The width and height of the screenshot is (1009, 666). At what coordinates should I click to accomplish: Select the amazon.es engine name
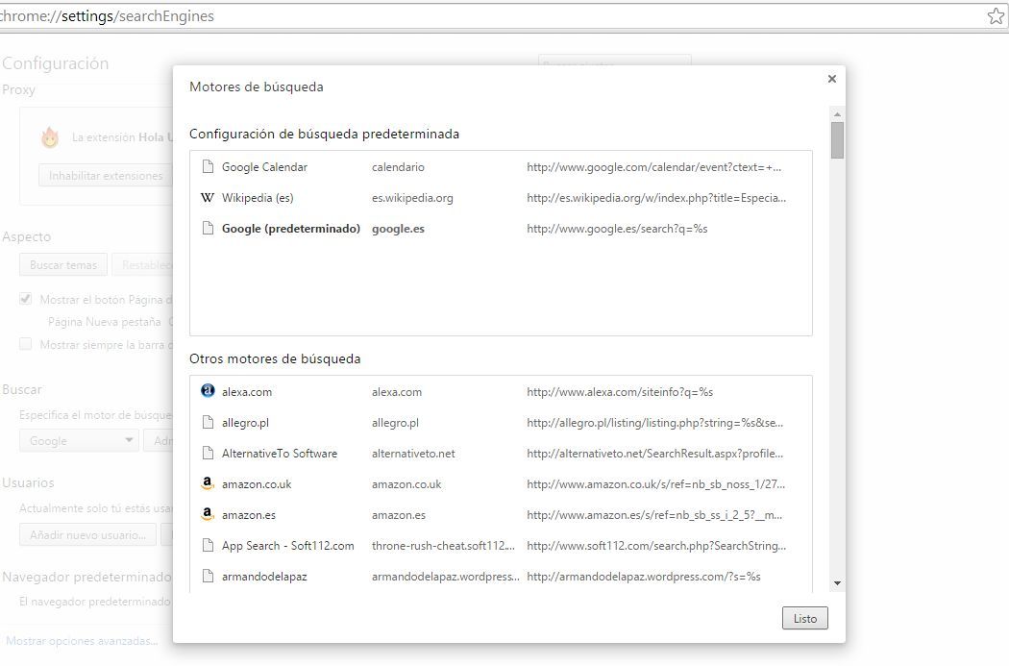pos(248,515)
